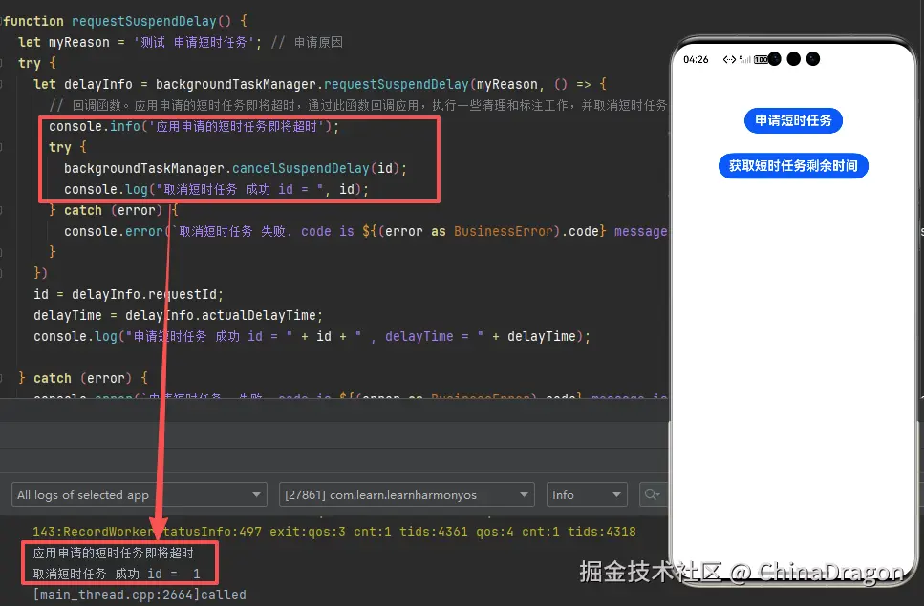Open the log level dropdown showing 'Info'
Viewport: 924px width, 606px height.
click(586, 494)
